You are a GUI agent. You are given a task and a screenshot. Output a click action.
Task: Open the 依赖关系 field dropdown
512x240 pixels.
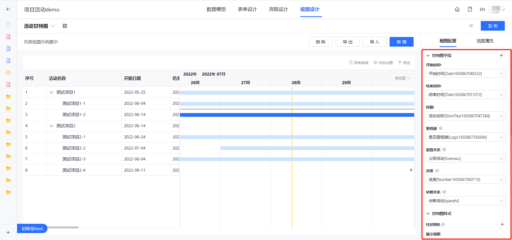click(465, 201)
